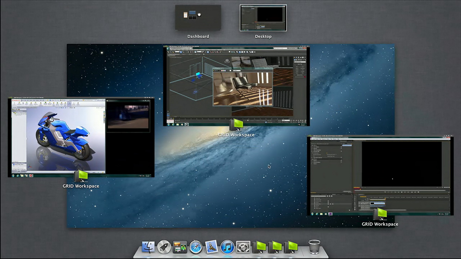Click GRID Workspace label under chair render window
Screen dimensions: 461x259
pos(236,135)
